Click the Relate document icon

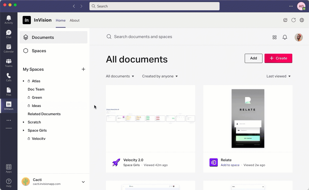click(x=213, y=162)
